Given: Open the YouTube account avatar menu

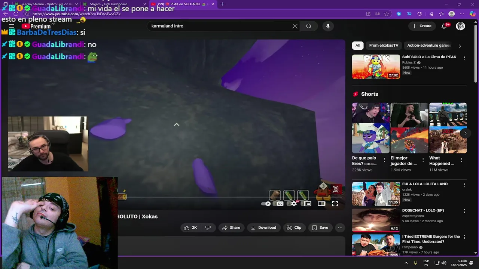Looking at the screenshot, I should (x=460, y=26).
